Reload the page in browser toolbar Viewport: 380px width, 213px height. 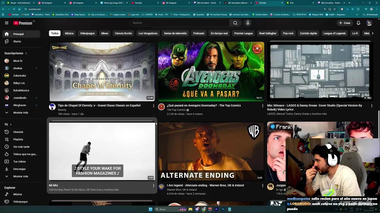point(14,9)
